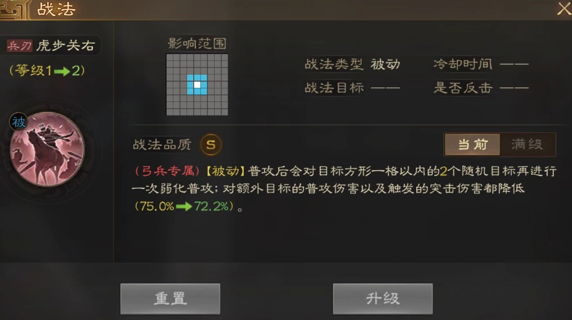
Task: Click the 升级 upgrade button
Action: [x=383, y=299]
